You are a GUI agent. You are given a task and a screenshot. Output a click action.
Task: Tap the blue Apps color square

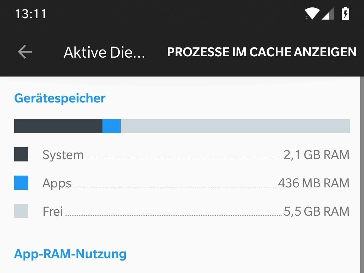pyautogui.click(x=21, y=183)
